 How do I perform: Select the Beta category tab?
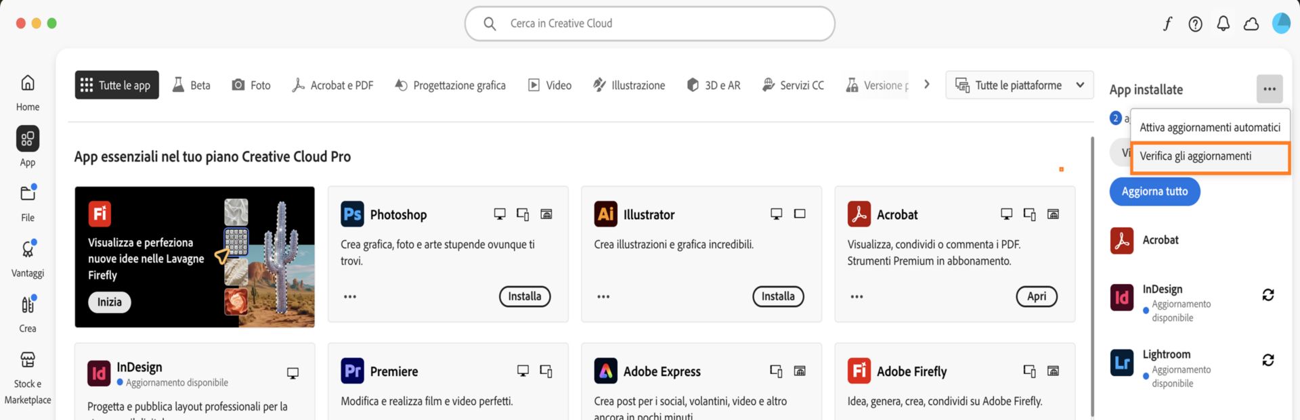[x=191, y=85]
